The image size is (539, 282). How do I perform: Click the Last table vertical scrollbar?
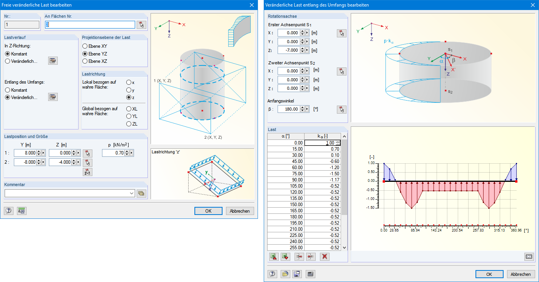point(345,192)
